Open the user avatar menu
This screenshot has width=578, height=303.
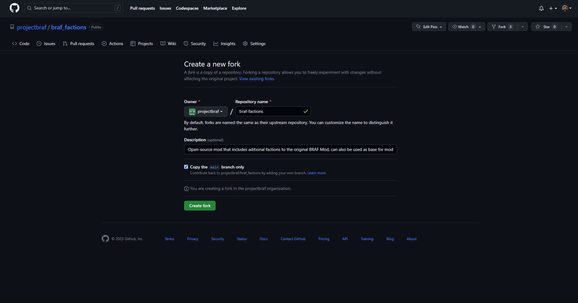[x=566, y=8]
